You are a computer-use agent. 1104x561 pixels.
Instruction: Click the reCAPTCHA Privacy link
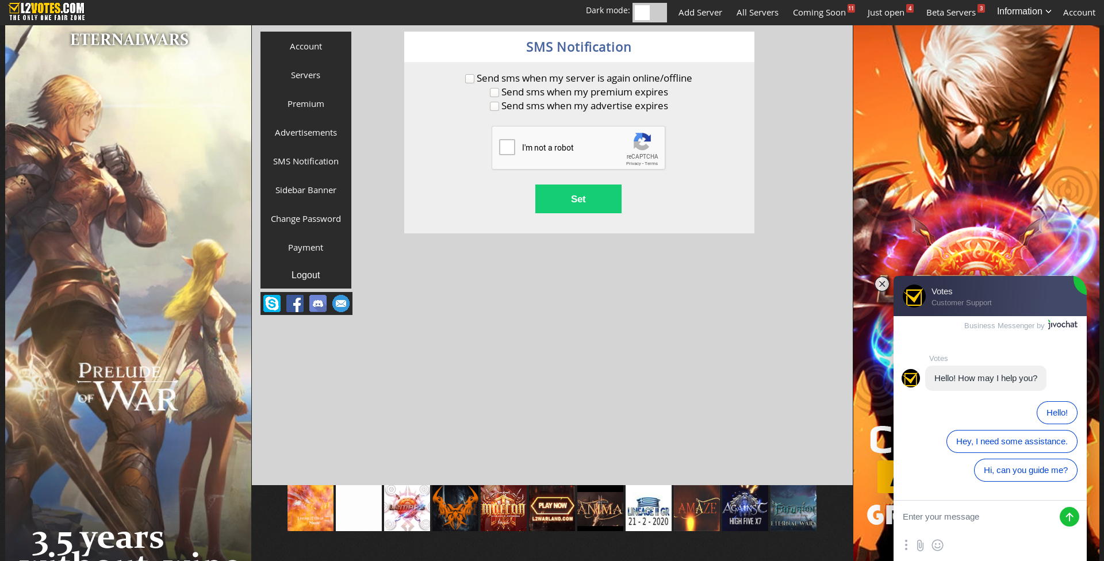(633, 164)
